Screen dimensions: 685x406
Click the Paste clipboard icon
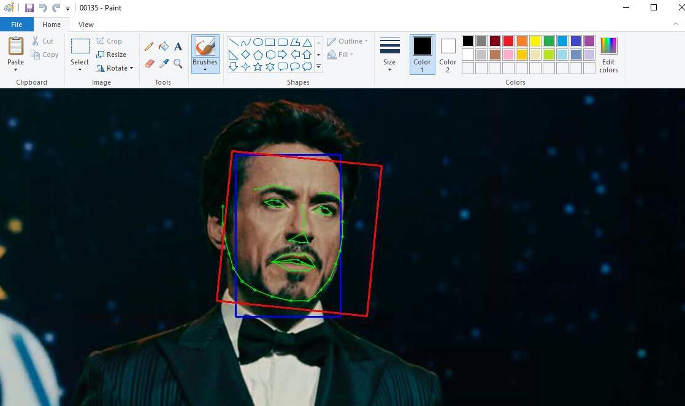point(16,46)
